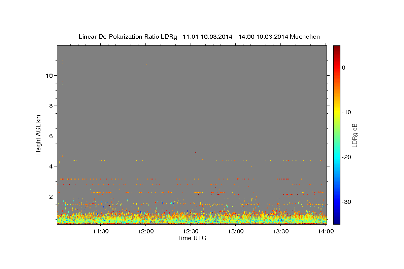Click the colorbar value 0
Viewport: 404px width, 269px height.
344,68
